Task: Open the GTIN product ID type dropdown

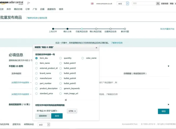Action: 72,111
